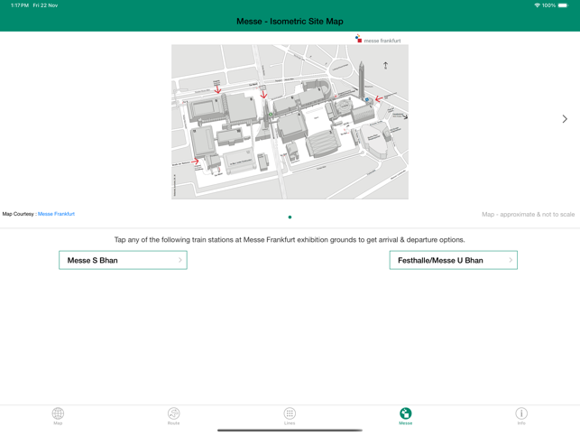Tap the battery status icon

point(563,5)
